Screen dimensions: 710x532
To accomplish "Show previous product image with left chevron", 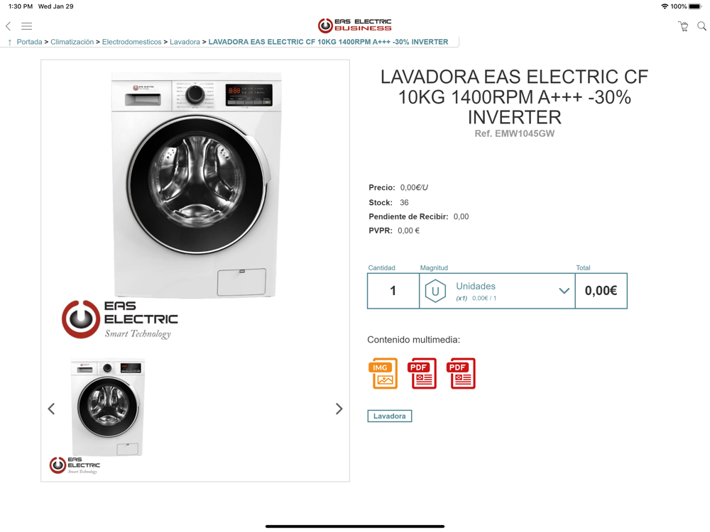I will (x=51, y=409).
